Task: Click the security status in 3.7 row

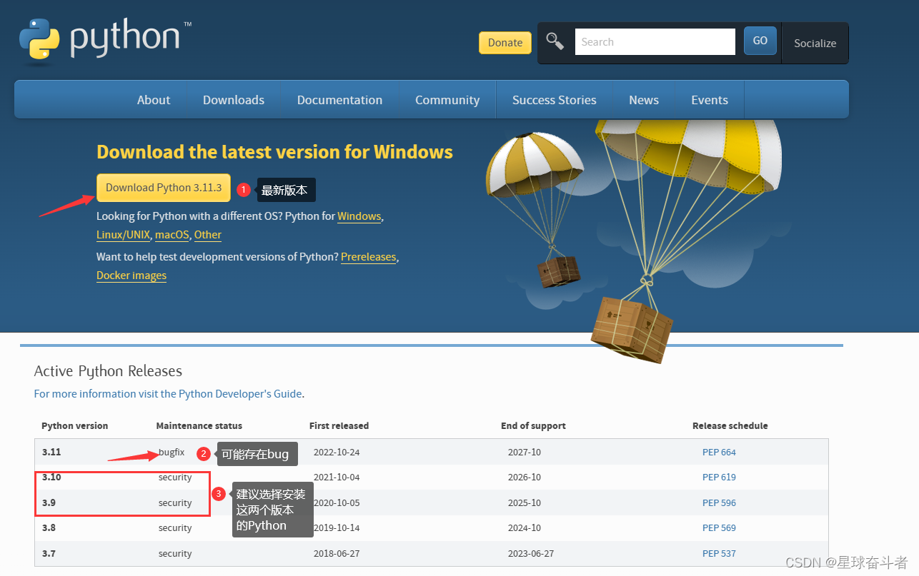Action: (175, 553)
